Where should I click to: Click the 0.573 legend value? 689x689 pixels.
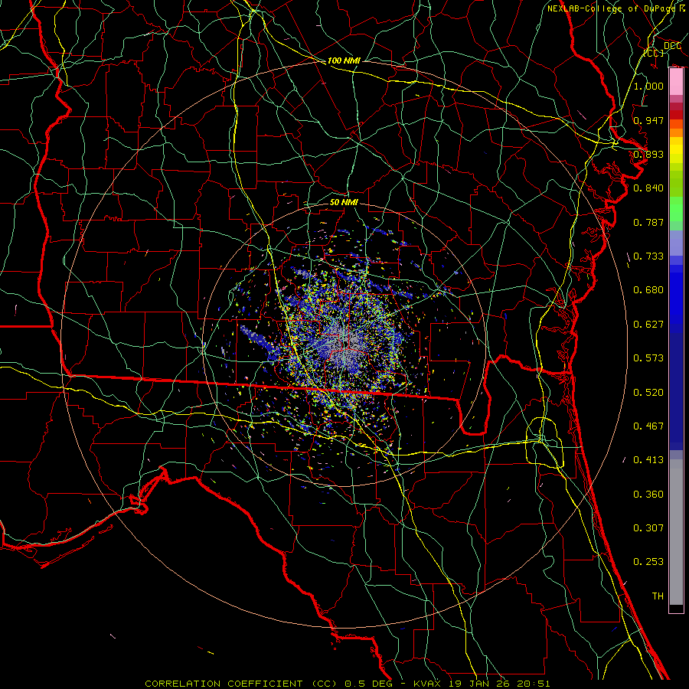(x=648, y=358)
